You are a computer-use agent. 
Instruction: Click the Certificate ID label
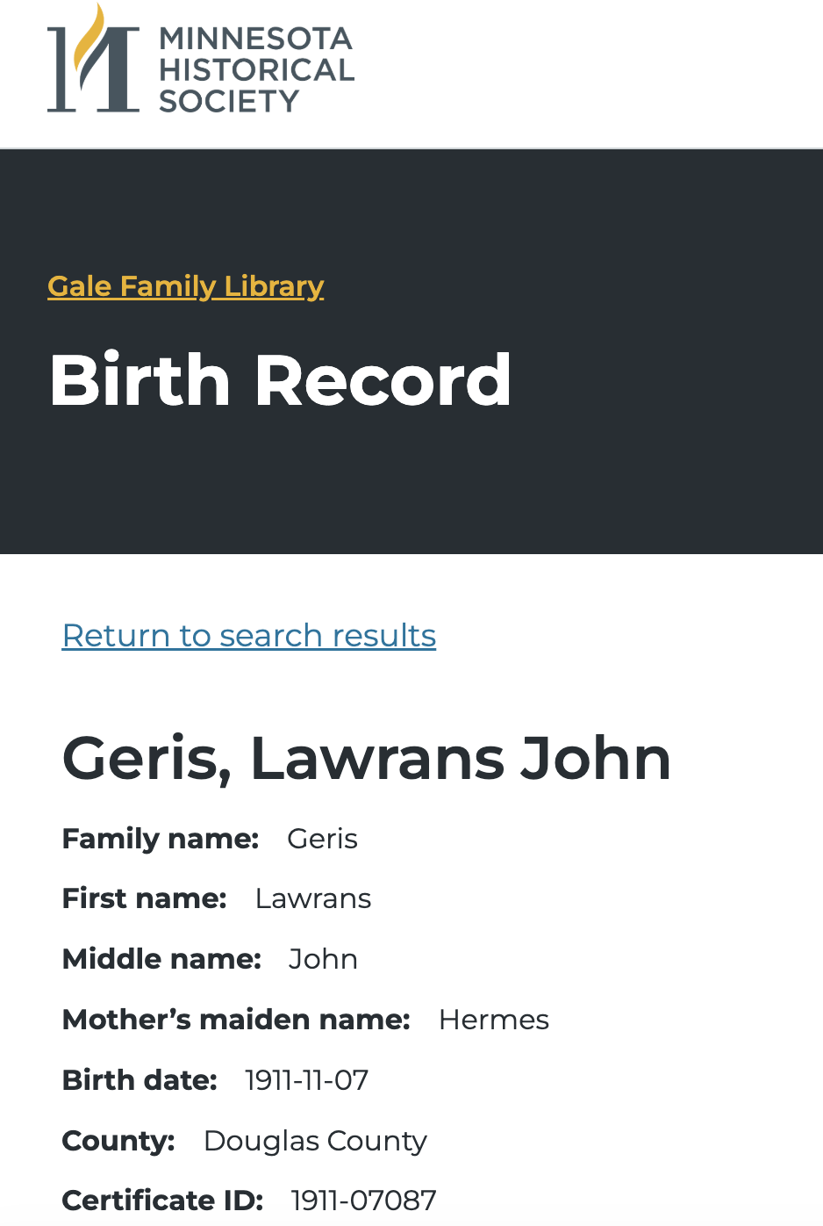click(162, 1201)
